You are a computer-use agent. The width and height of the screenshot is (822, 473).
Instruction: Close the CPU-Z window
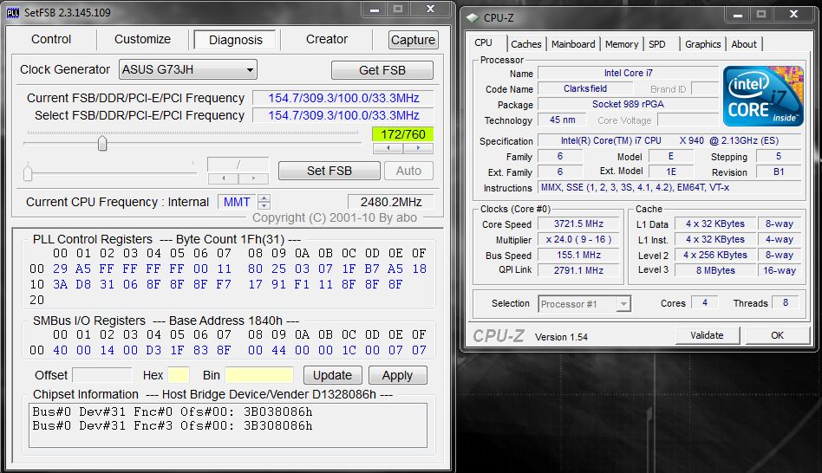[x=793, y=14]
